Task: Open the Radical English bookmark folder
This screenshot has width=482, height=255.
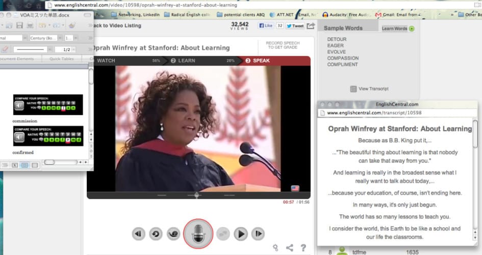Action: tap(187, 14)
